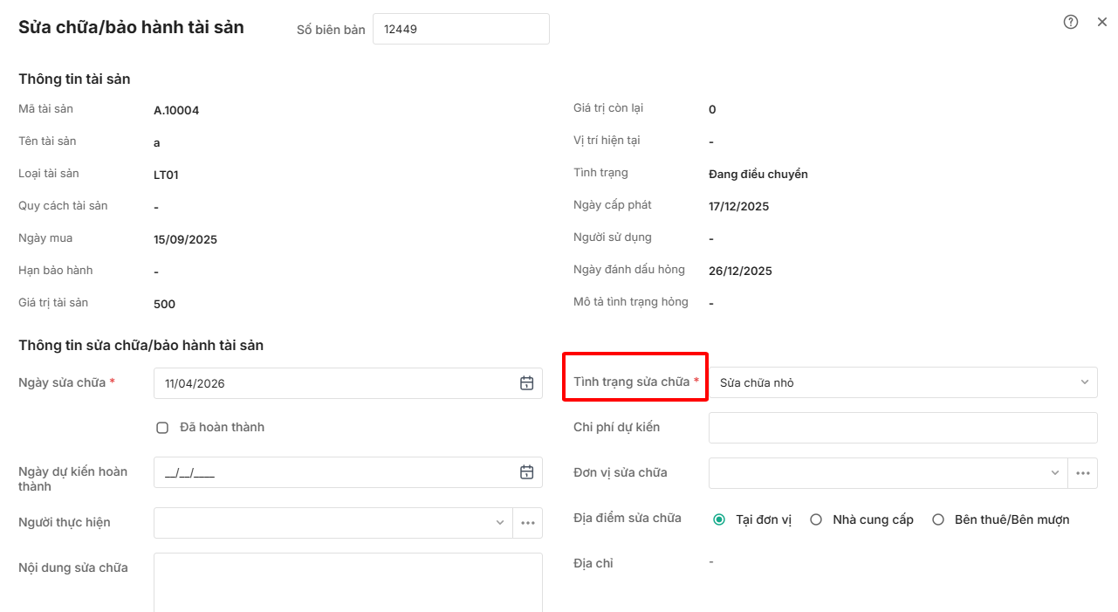The width and height of the screenshot is (1118, 612).
Task: Choose Nhà cung cấp as repair location
Action: tap(816, 519)
